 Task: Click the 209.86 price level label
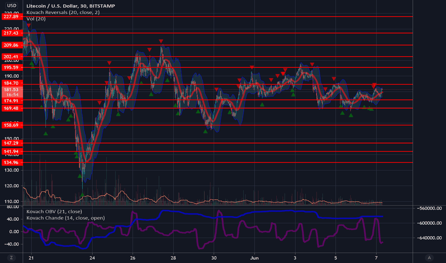point(12,45)
